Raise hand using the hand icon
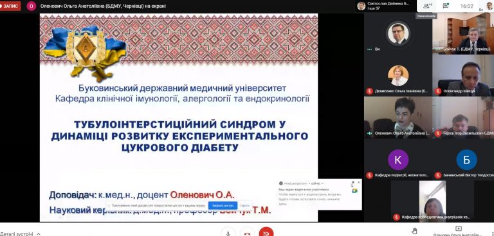 (415, 231)
